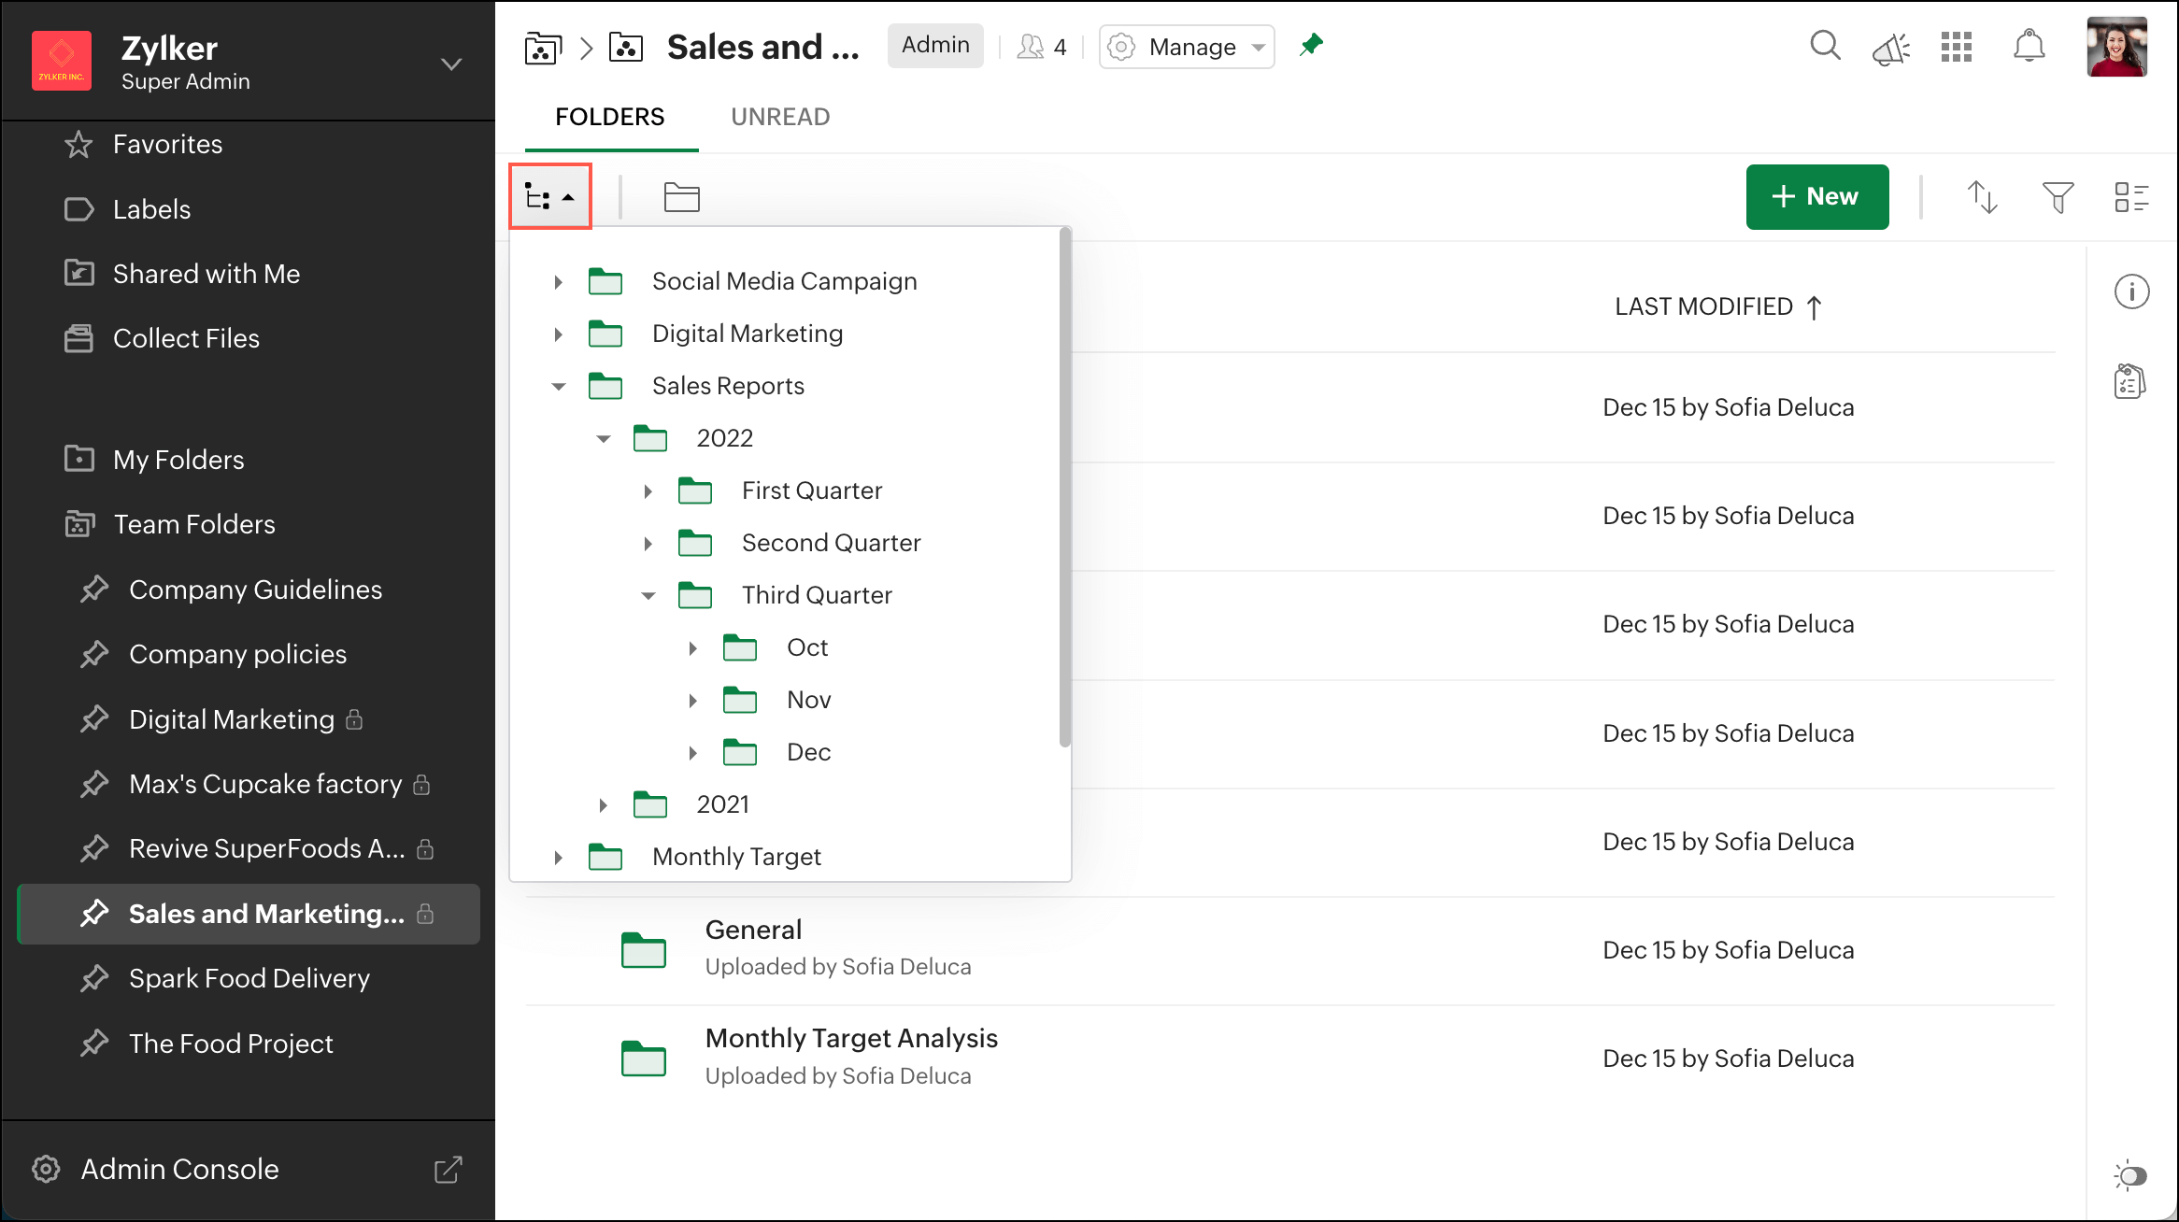Click the notifications bell icon
This screenshot has height=1222, width=2179.
[x=2029, y=47]
